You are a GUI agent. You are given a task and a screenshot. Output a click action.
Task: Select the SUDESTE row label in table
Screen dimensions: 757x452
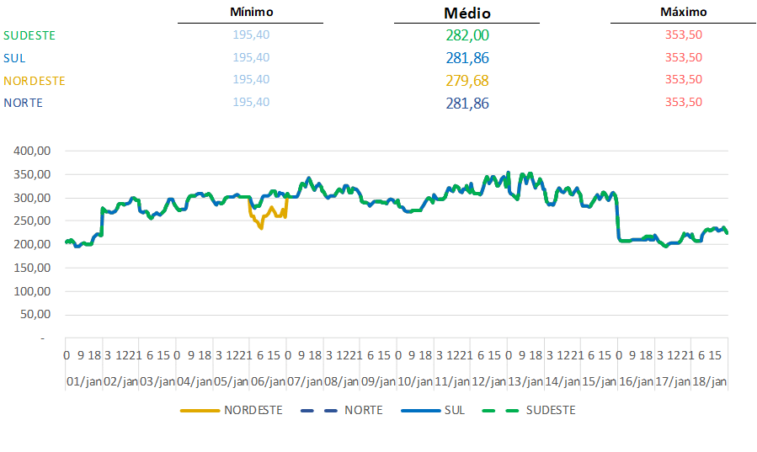(29, 35)
